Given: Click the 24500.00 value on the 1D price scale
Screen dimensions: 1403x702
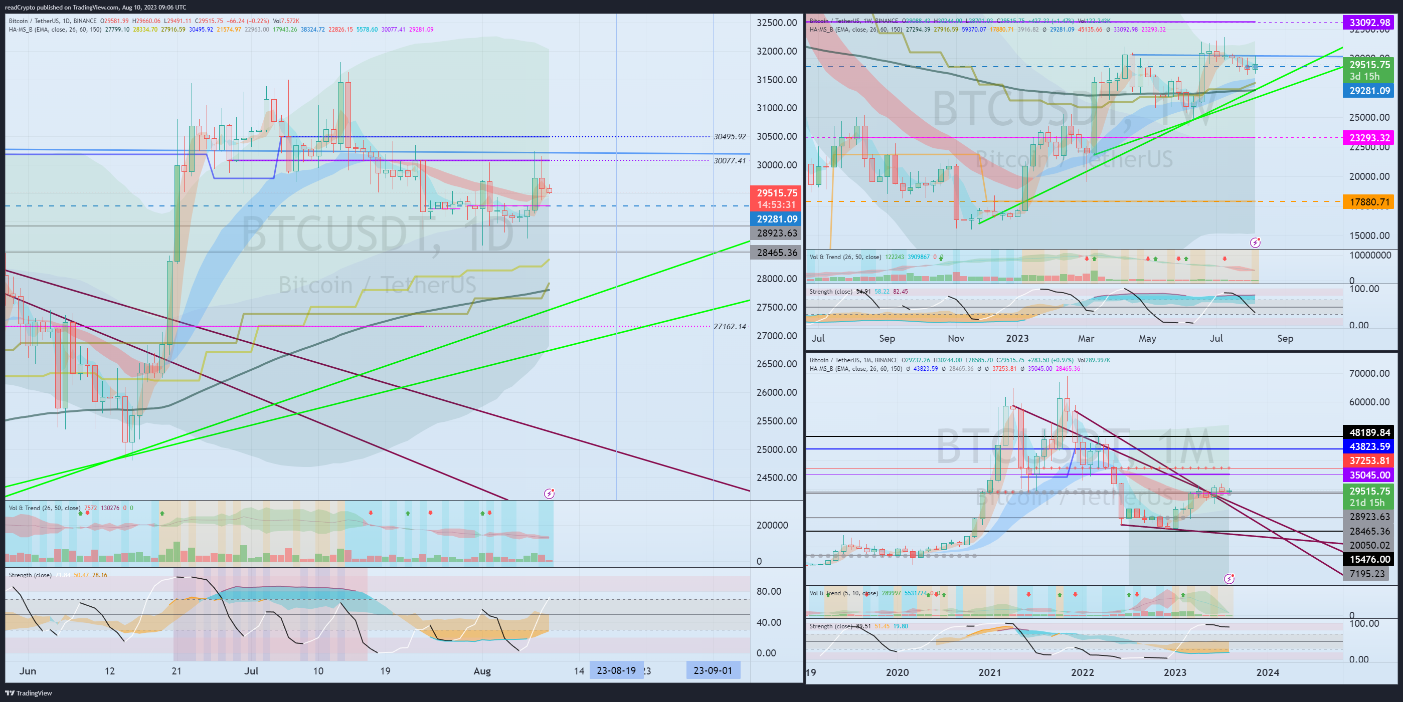Looking at the screenshot, I should pyautogui.click(x=777, y=477).
